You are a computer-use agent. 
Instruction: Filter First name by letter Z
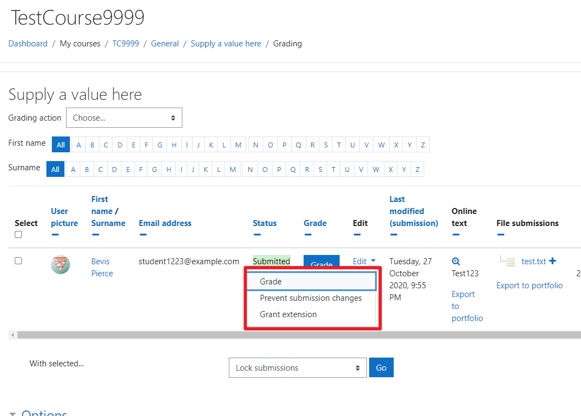[423, 145]
